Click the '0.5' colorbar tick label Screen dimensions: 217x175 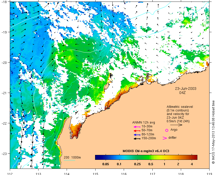pyautogui.click(x=151, y=164)
